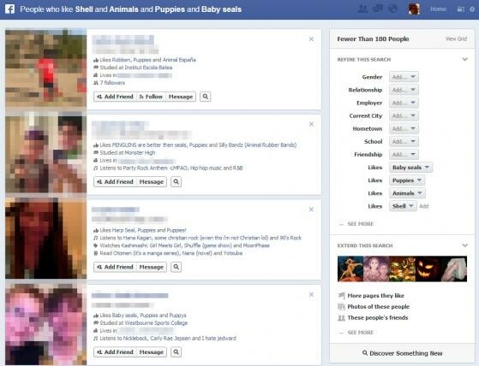Open the Baby seals likes dropdown
479x366 pixels.
point(410,168)
